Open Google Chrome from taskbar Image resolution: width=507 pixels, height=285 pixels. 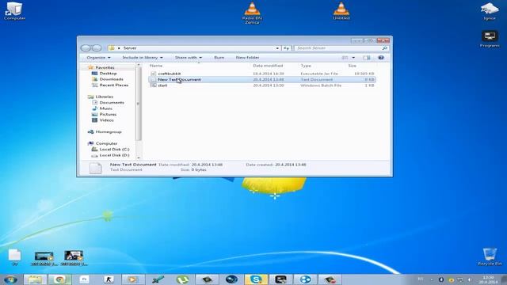59,279
